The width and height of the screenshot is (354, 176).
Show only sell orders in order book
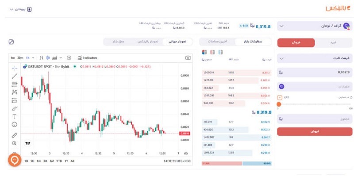[212, 52]
